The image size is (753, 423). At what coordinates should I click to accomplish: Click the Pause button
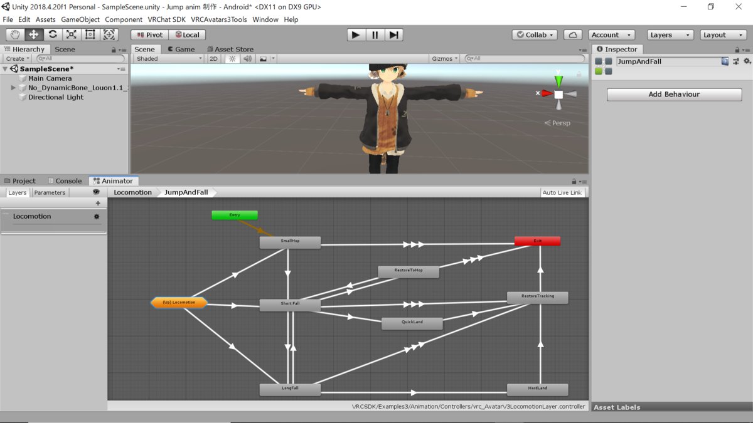point(375,35)
